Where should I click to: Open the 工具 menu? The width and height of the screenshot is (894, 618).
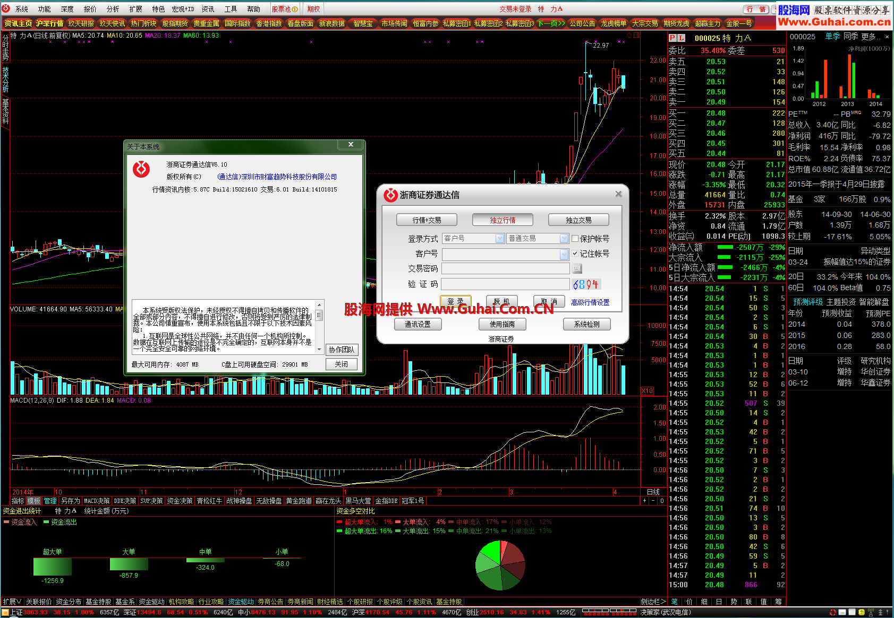[x=231, y=9]
